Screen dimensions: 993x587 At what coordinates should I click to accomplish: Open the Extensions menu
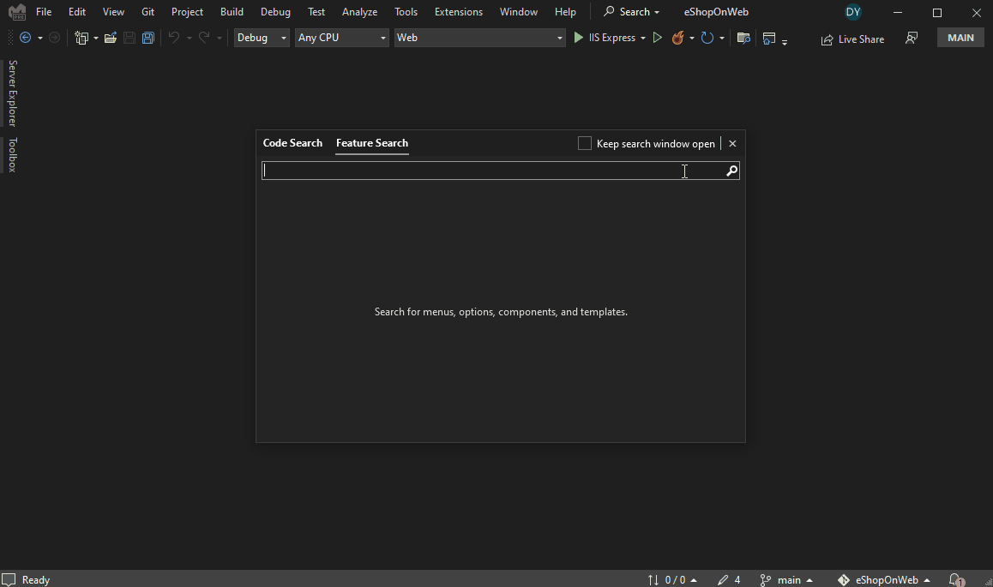coord(458,12)
